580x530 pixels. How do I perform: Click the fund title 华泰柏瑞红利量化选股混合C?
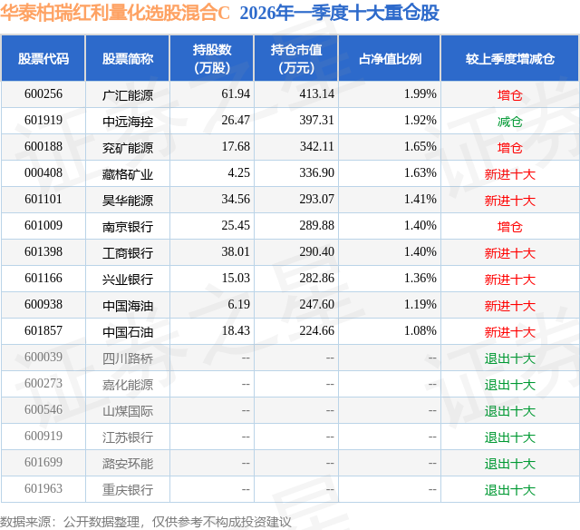(x=115, y=13)
